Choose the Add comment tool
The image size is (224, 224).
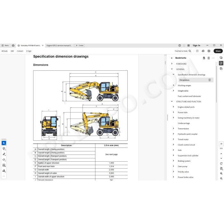tap(4, 149)
